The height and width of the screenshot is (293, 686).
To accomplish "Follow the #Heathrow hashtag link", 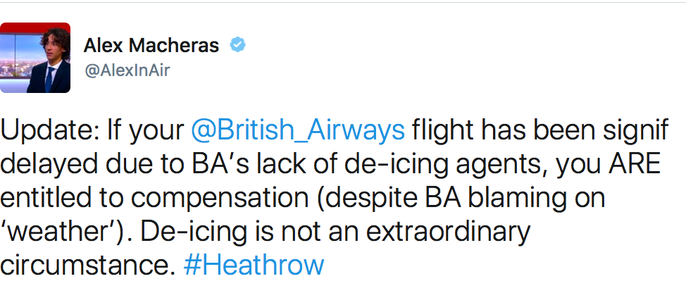I will [254, 264].
